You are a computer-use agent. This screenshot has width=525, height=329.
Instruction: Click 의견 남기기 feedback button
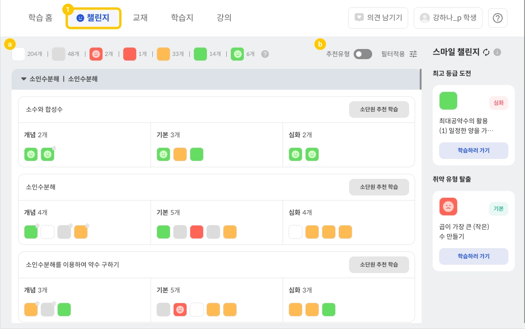coord(378,18)
